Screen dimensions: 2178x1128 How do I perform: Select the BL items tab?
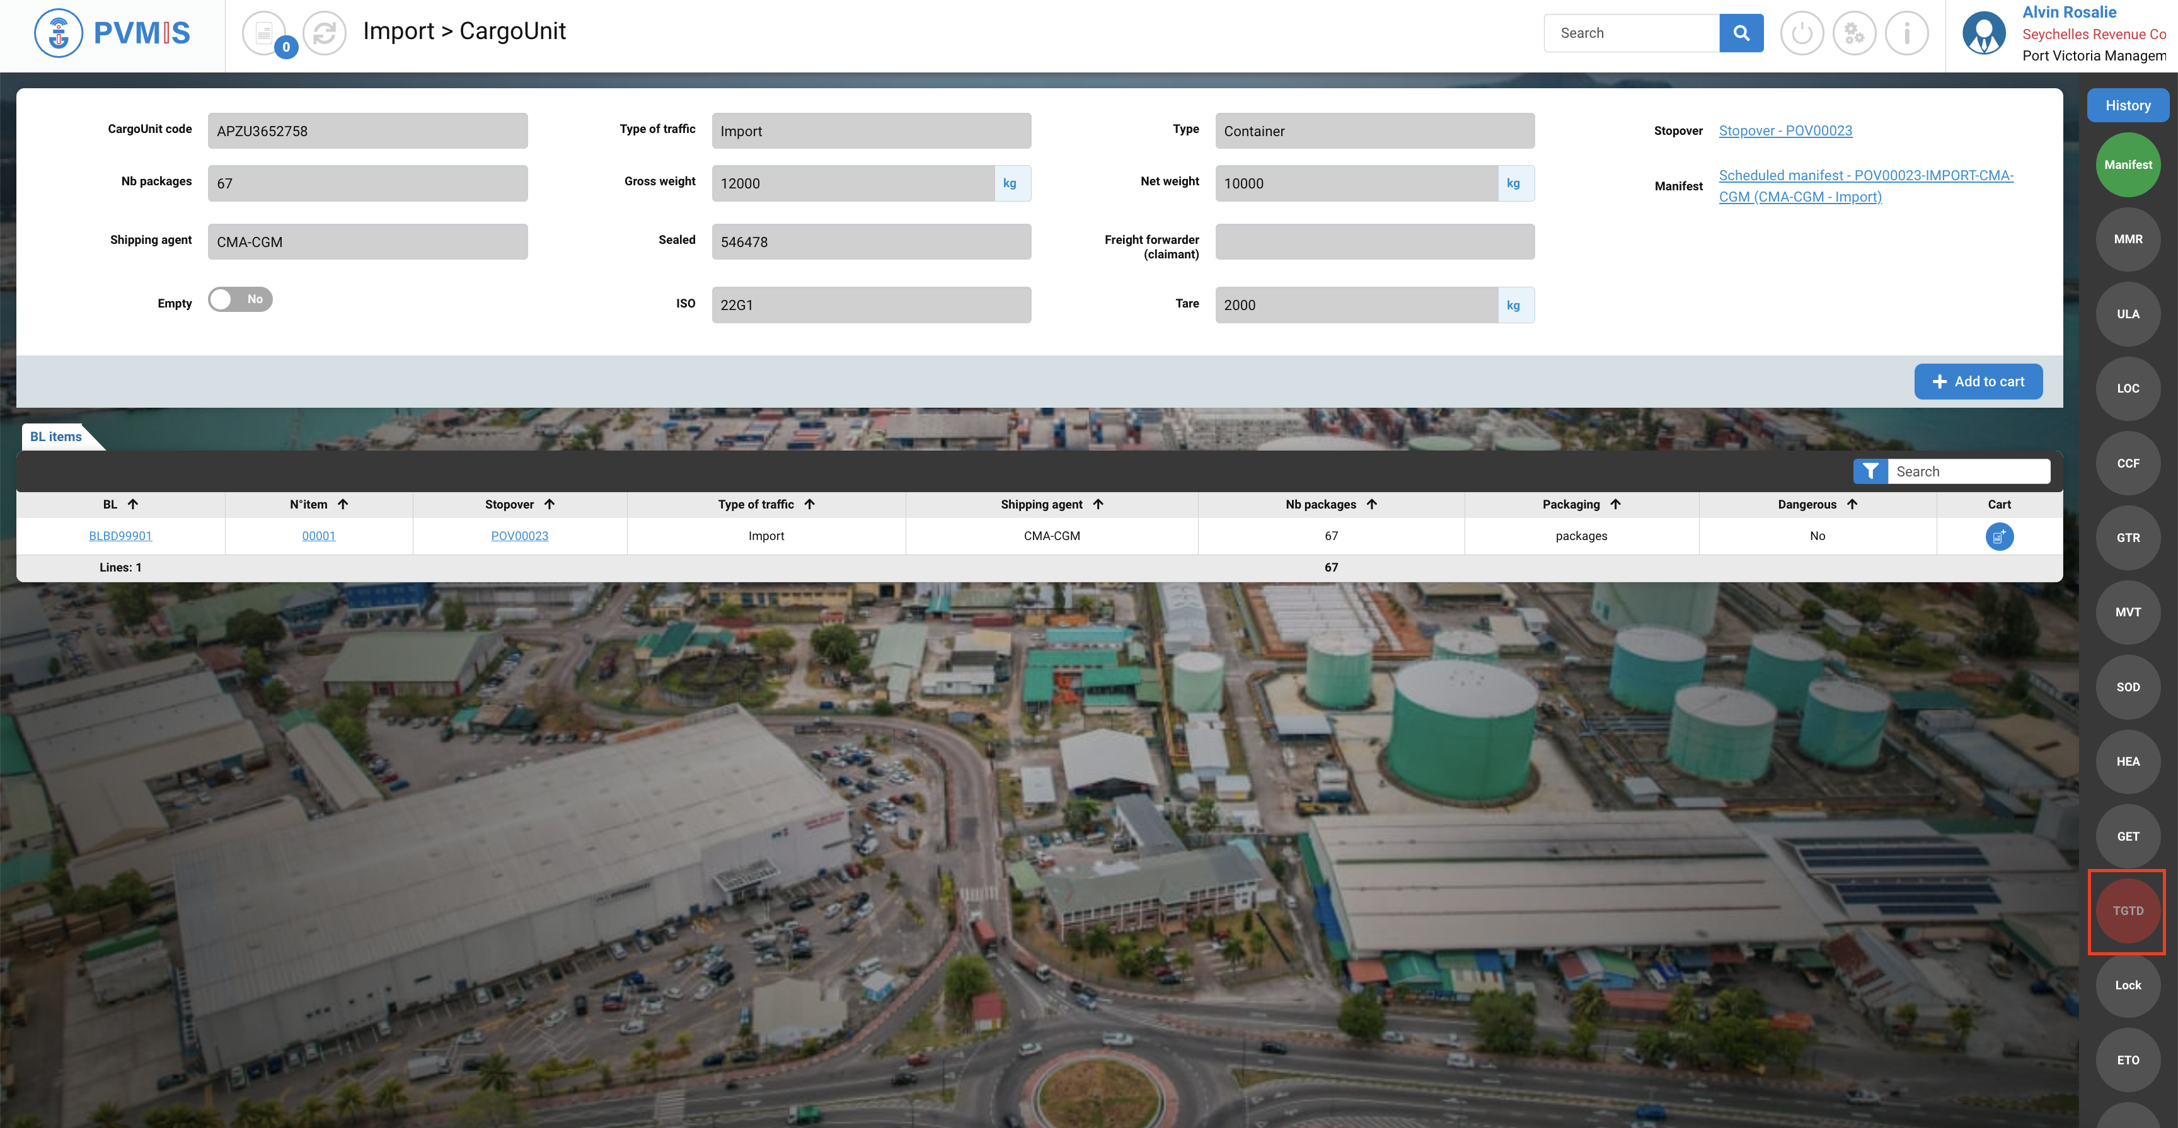(x=56, y=436)
